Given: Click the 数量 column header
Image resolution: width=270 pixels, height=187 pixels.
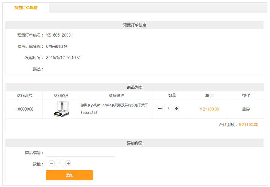Looking at the screenshot, I should coord(172,95).
